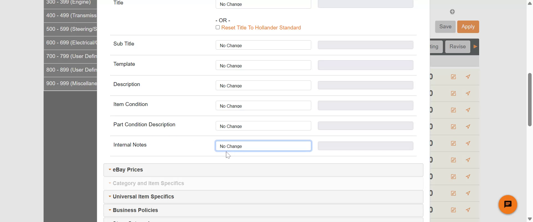Click the plus icon above the Save button
This screenshot has width=533, height=222.
point(452,12)
